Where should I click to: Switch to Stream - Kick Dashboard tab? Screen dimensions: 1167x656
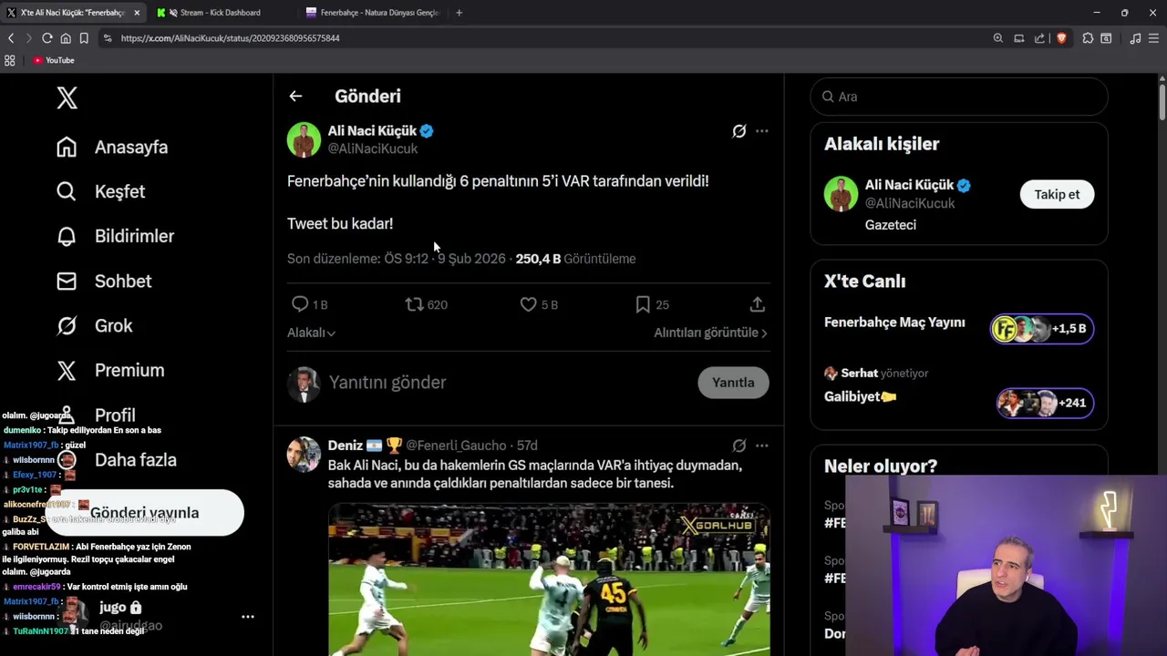220,13
